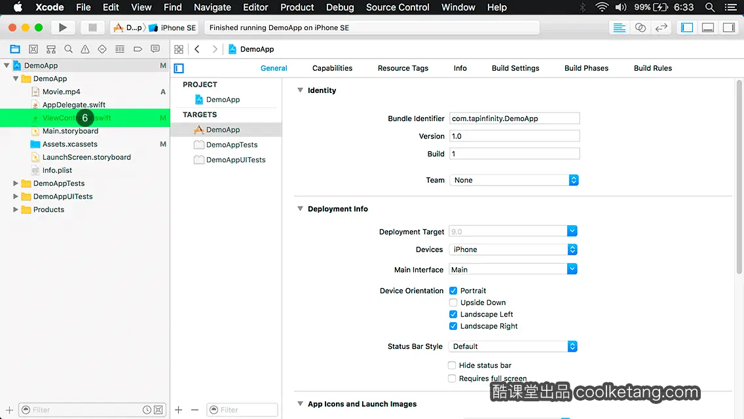Click the targets Filter field
Viewport: 744px width, 419px height.
click(242, 410)
